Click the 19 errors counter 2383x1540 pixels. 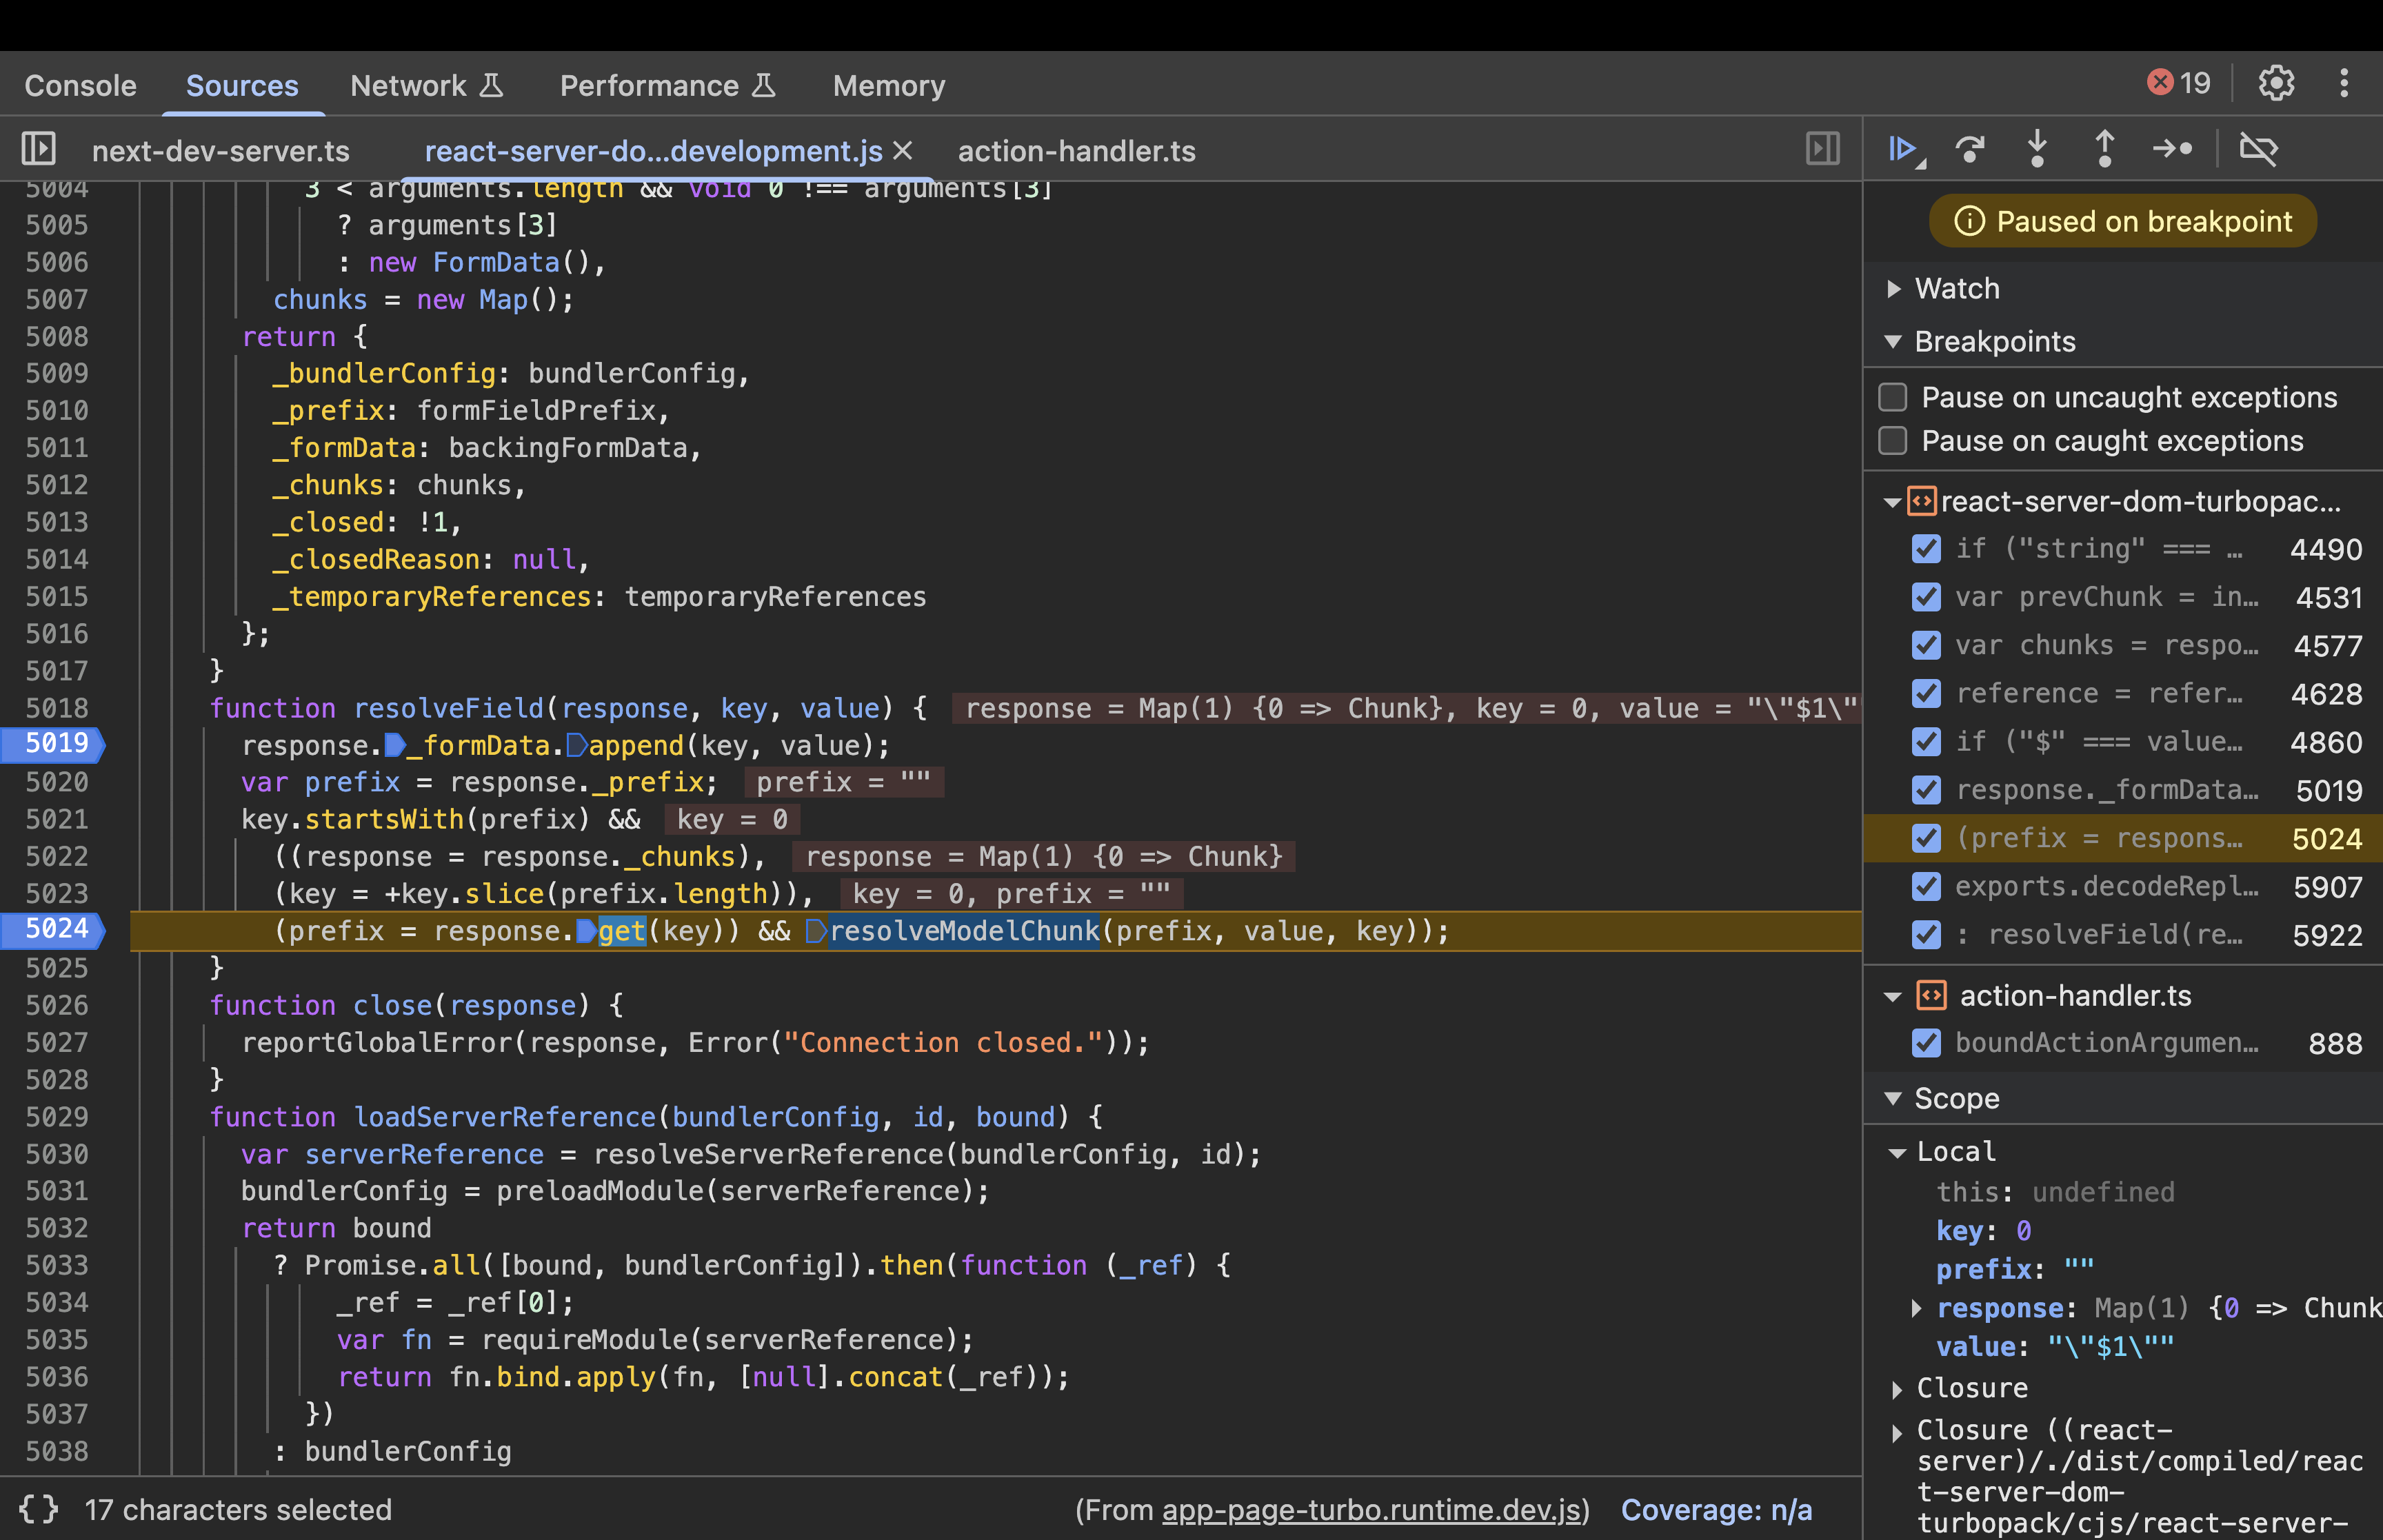pos(2179,83)
